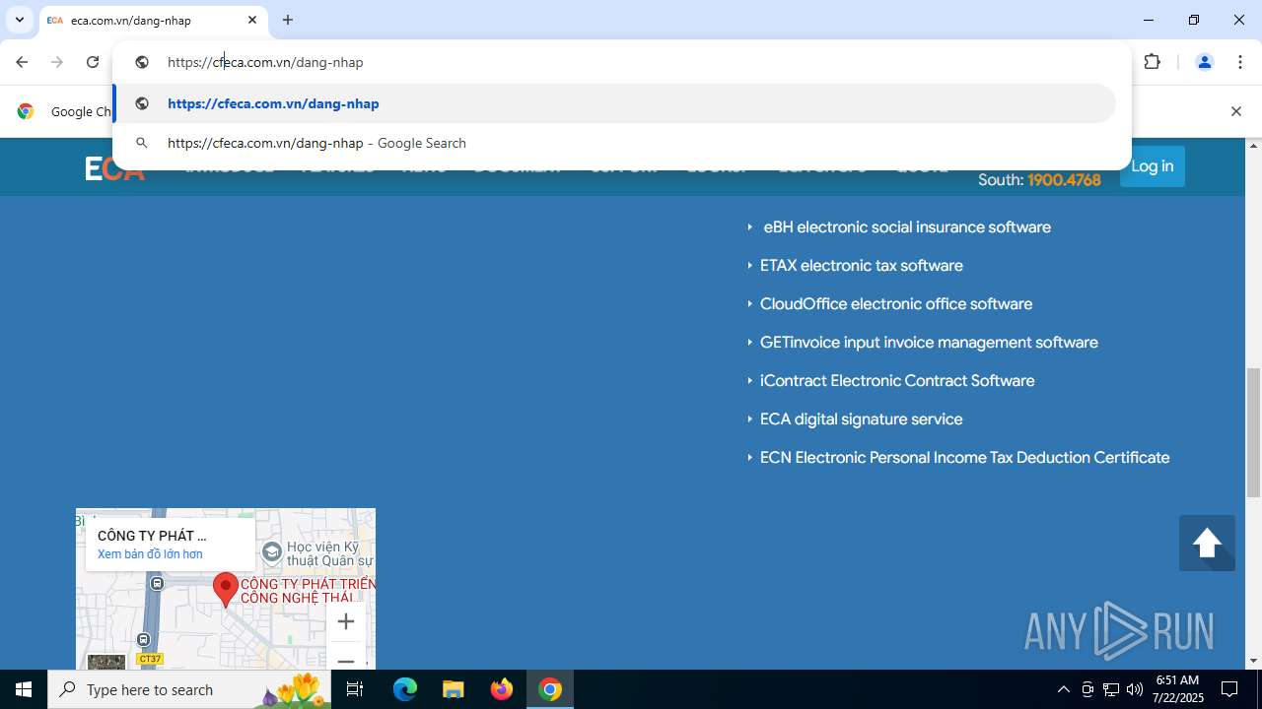Click the scrollbar down arrow
This screenshot has height=709, width=1262.
pyautogui.click(x=1253, y=661)
